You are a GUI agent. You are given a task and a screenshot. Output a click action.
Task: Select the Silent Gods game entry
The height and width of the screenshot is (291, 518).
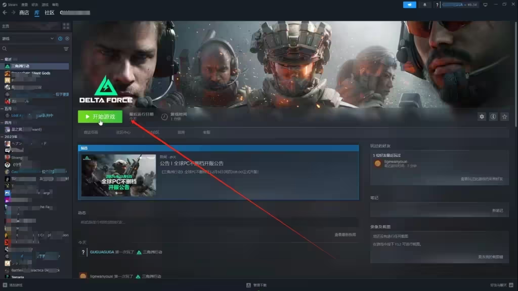36,73
